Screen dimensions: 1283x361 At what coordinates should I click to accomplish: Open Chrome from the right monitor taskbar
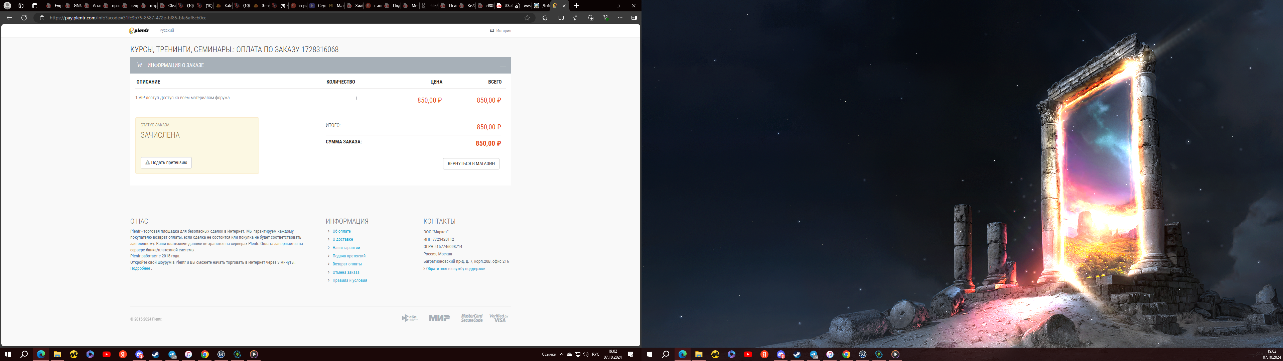pyautogui.click(x=846, y=355)
